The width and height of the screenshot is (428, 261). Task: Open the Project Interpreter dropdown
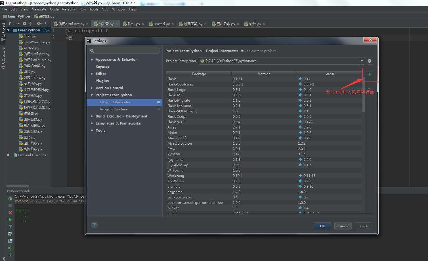(x=362, y=61)
